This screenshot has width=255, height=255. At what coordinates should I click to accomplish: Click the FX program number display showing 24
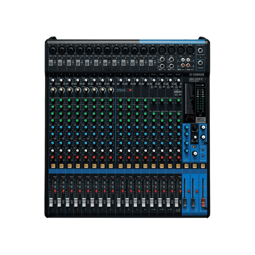click(190, 118)
